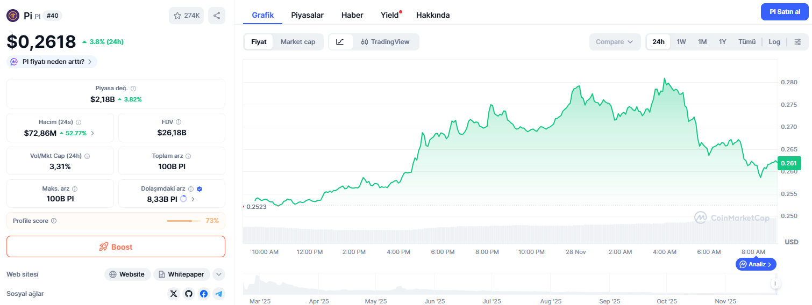The image size is (812, 305).
Task: Click the Profile score 73% progress bar
Action: pyautogui.click(x=183, y=221)
